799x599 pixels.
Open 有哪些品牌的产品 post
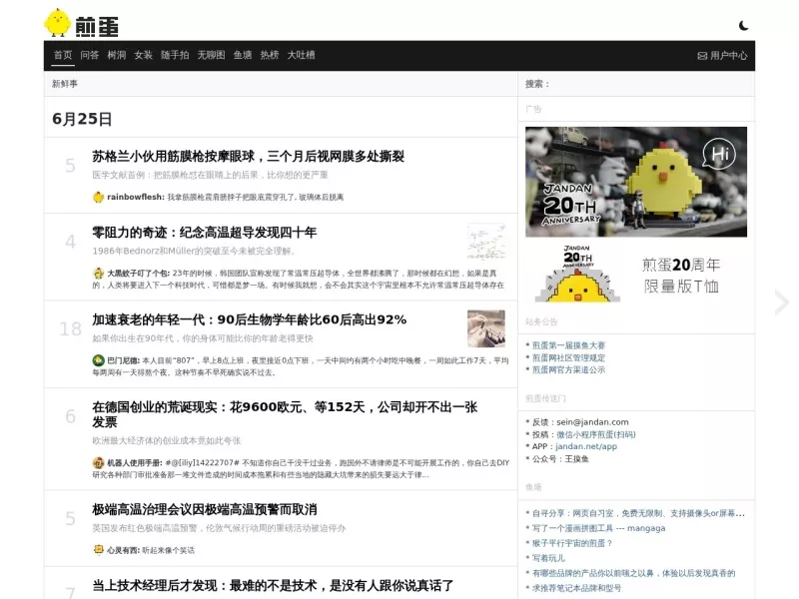[x=633, y=573]
